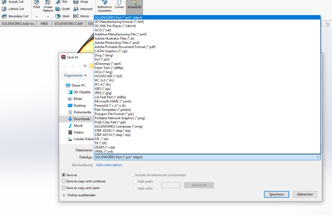Click the Linear Pattern tool
The width and height of the screenshot is (332, 215).
point(48,6)
